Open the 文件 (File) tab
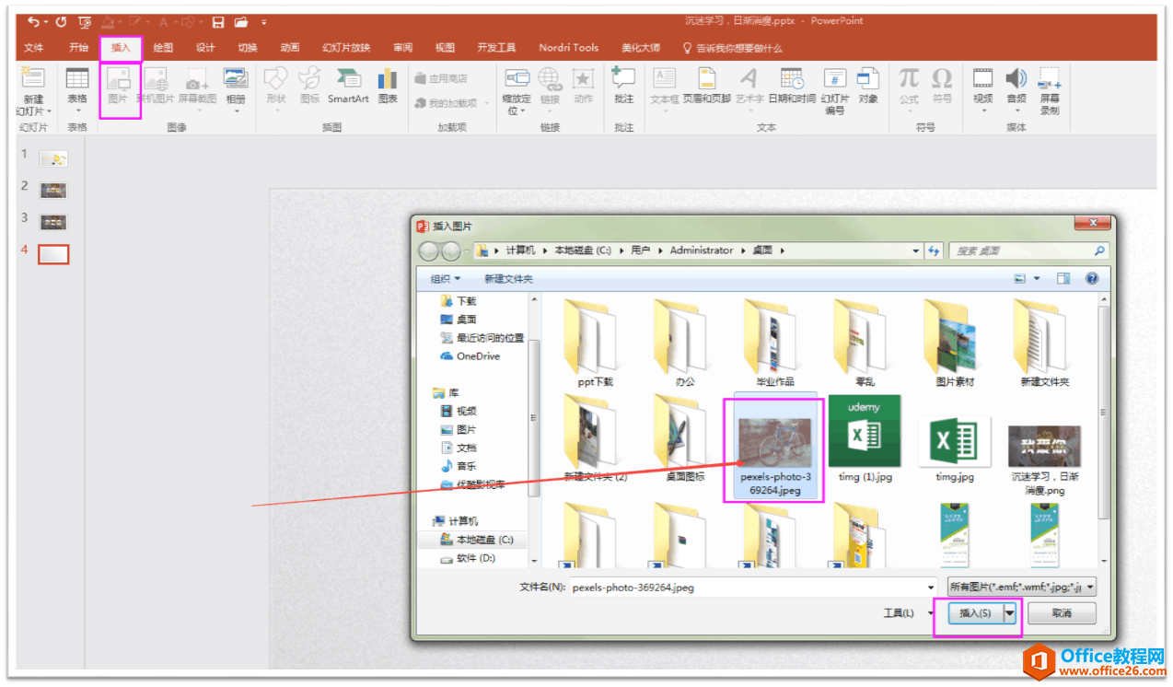 pyautogui.click(x=34, y=48)
